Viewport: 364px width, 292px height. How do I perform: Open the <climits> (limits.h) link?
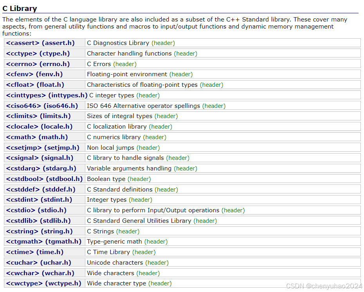tap(38, 116)
